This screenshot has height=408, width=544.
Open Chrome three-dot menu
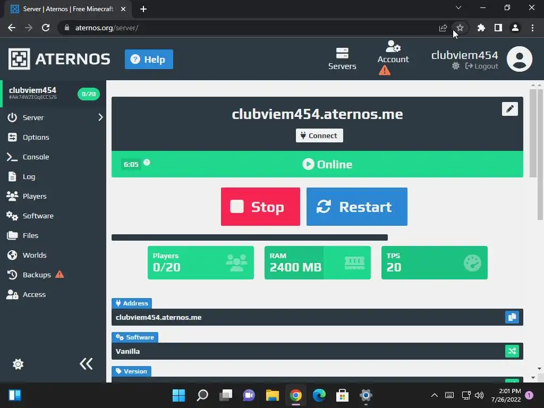point(532,28)
